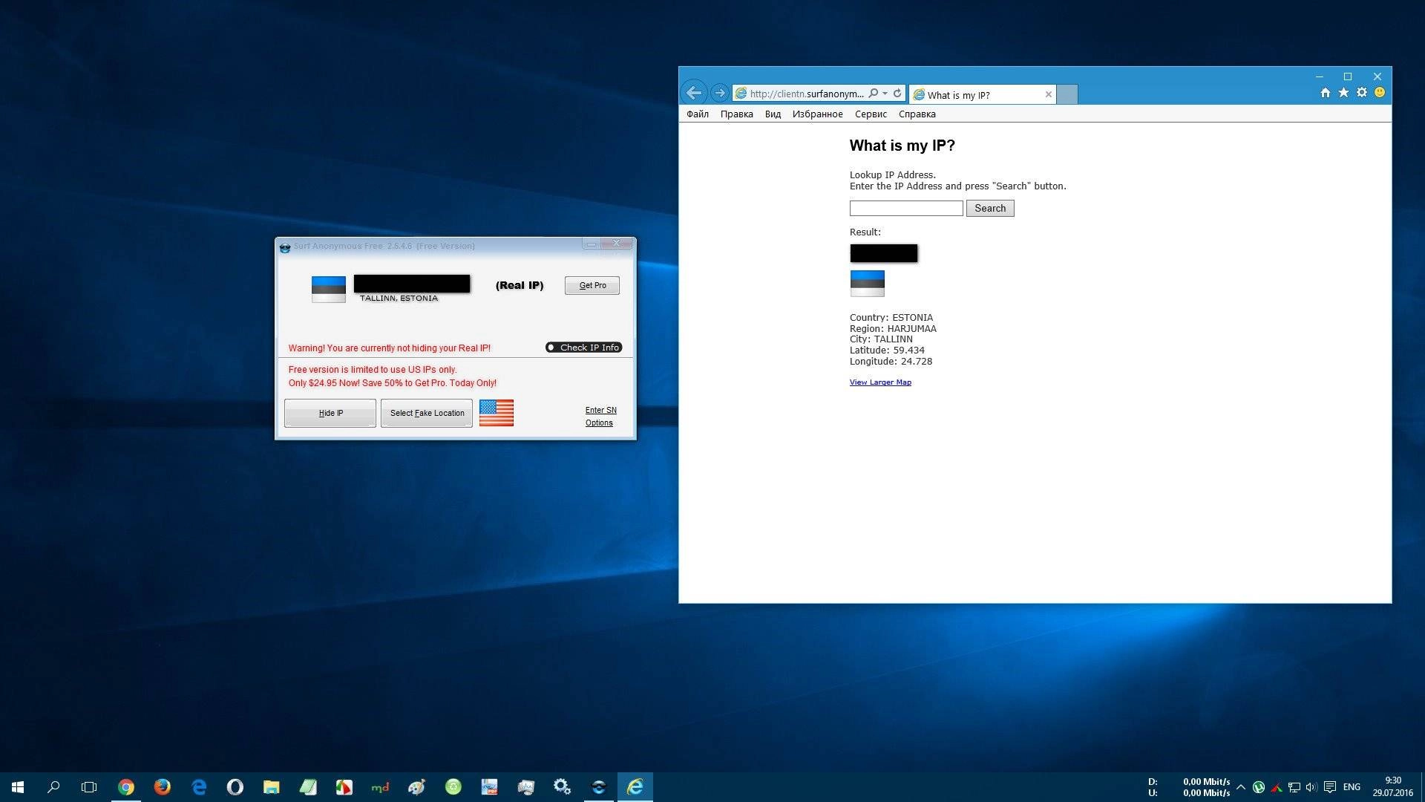
Task: Click the 'Country: ESTONIA' text
Action: tap(891, 317)
